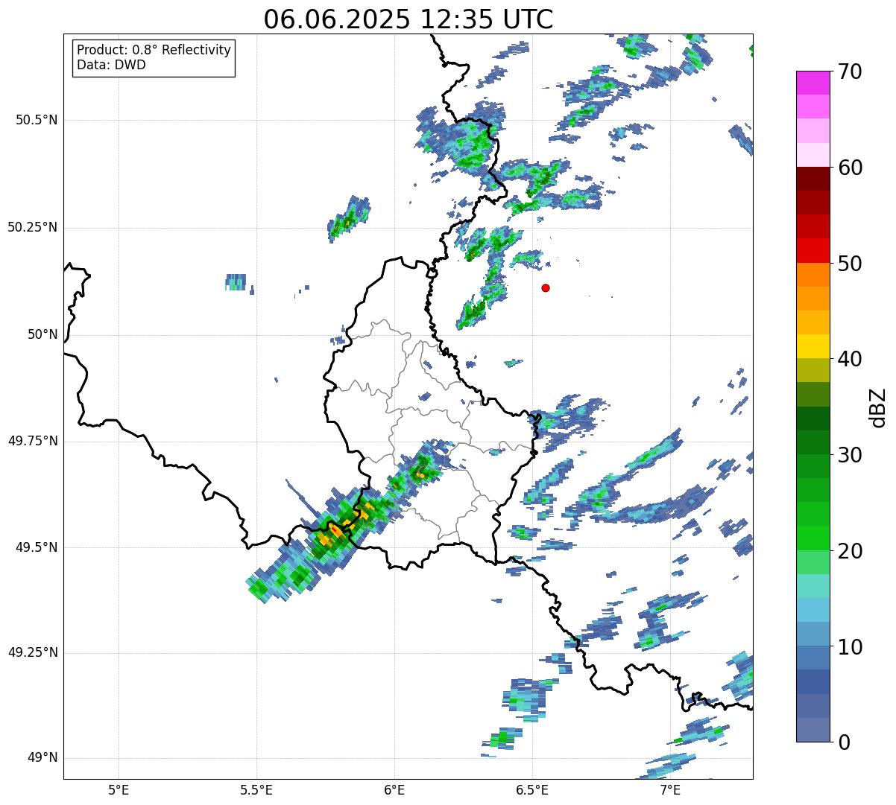This screenshot has width=896, height=805.
Task: Click the red dot marker on the map
Action: pos(546,287)
